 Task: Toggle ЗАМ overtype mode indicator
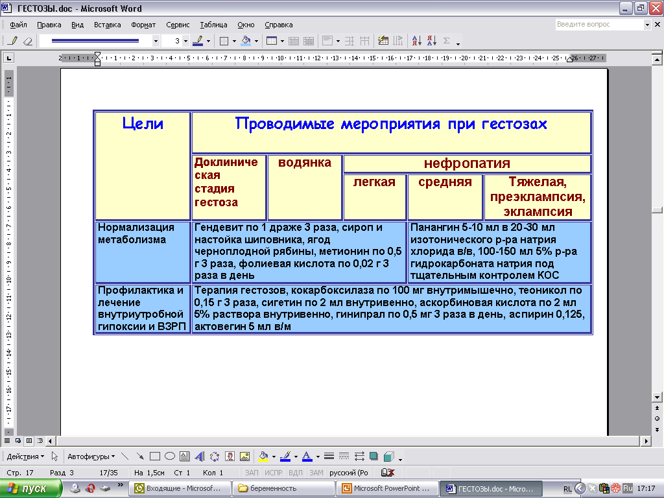pos(316,473)
